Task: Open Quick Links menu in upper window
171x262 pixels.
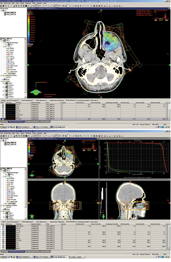Action: pyautogui.click(x=7, y=3)
